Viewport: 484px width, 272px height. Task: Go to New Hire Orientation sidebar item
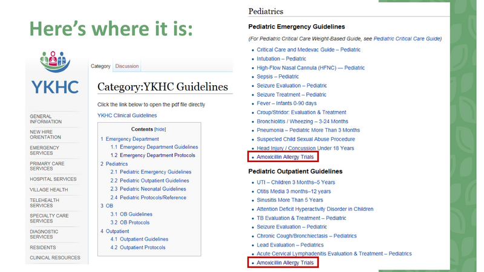pos(45,134)
